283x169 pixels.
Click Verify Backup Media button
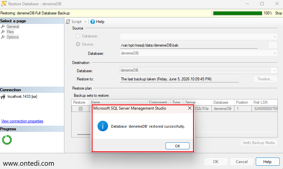click(x=258, y=143)
